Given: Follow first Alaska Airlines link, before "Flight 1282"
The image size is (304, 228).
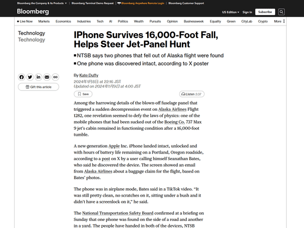Looking at the screenshot, I should pos(173,109).
